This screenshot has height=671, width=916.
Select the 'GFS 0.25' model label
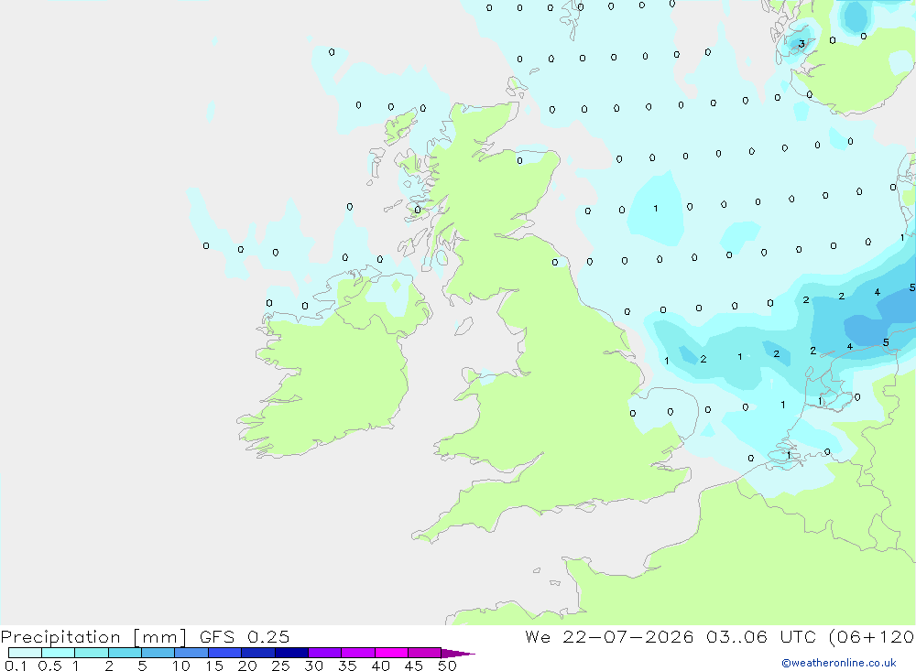point(245,636)
